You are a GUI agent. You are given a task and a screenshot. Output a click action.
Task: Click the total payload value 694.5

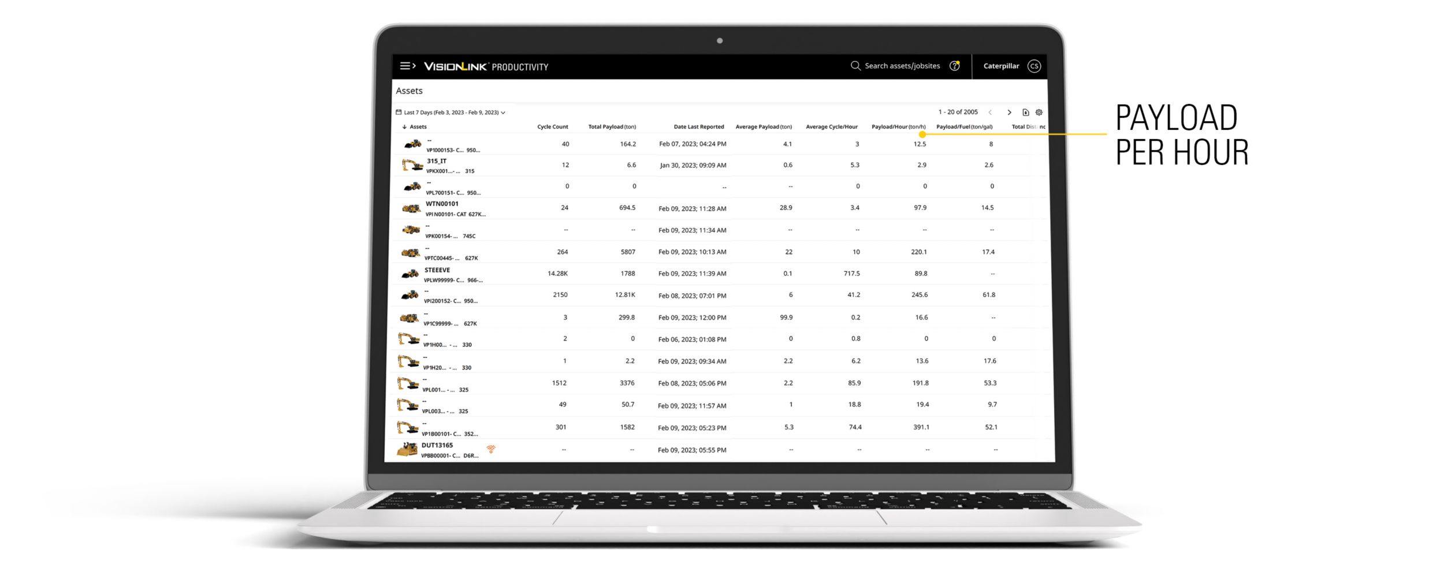[627, 208]
